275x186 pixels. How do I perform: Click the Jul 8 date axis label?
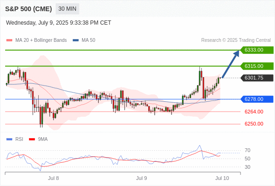[x=54, y=178]
